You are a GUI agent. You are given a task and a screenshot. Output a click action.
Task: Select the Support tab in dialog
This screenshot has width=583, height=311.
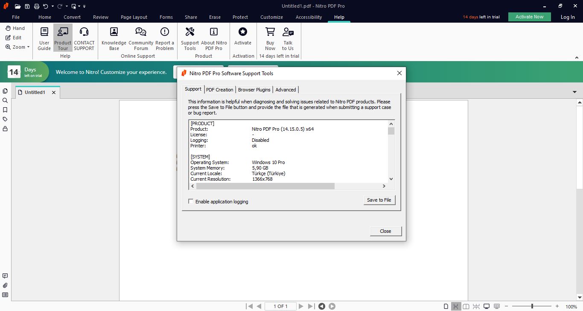click(x=193, y=89)
